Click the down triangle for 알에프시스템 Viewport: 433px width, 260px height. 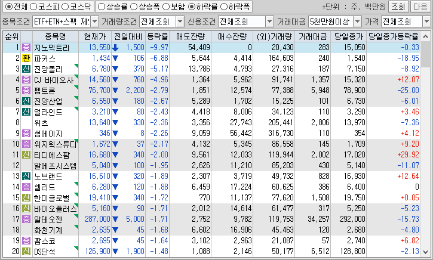[x=115, y=166]
